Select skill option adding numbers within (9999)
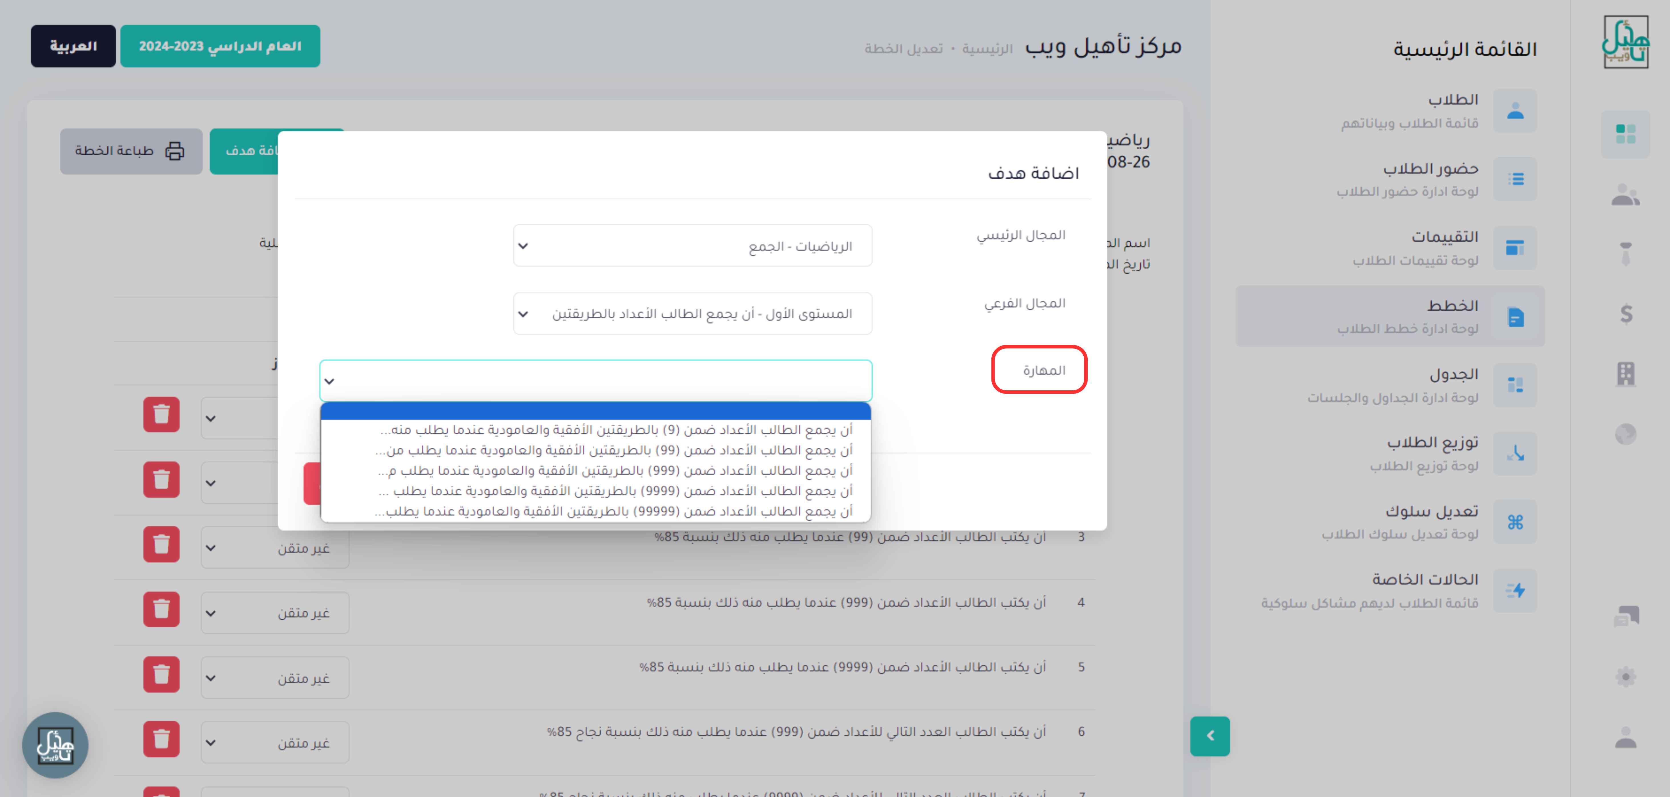The height and width of the screenshot is (797, 1670). [596, 491]
